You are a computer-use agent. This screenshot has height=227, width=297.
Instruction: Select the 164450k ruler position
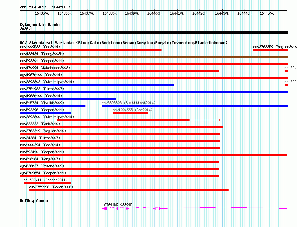pos(267,13)
